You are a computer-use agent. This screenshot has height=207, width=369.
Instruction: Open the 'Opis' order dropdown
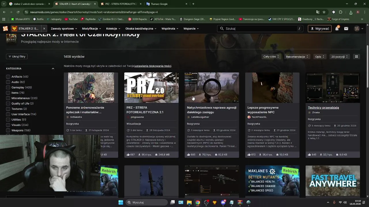coord(320,57)
